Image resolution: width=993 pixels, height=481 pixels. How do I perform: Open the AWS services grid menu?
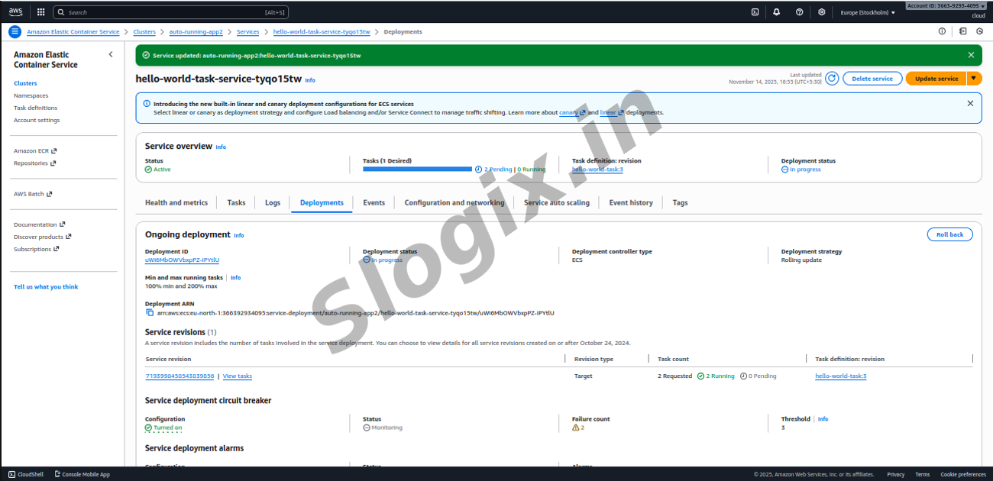[40, 12]
